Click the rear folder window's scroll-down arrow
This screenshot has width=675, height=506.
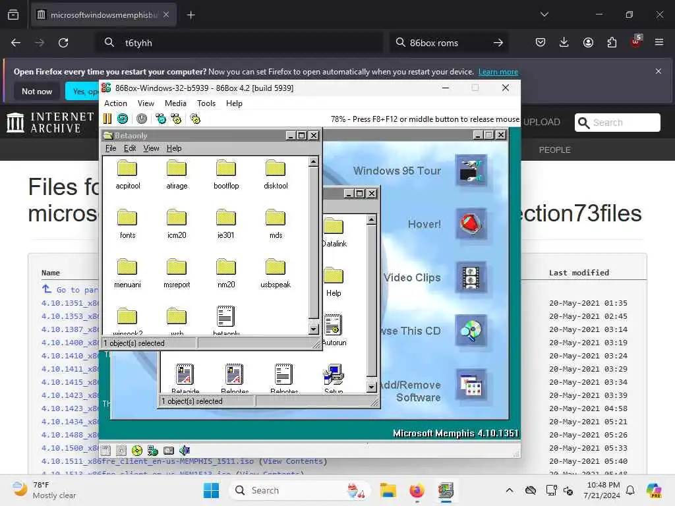372,386
